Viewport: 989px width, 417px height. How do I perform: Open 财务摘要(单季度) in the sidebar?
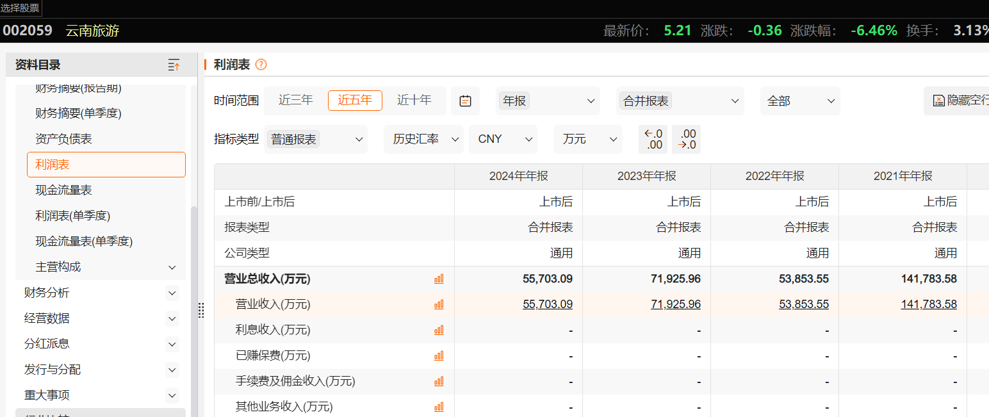pyautogui.click(x=79, y=113)
